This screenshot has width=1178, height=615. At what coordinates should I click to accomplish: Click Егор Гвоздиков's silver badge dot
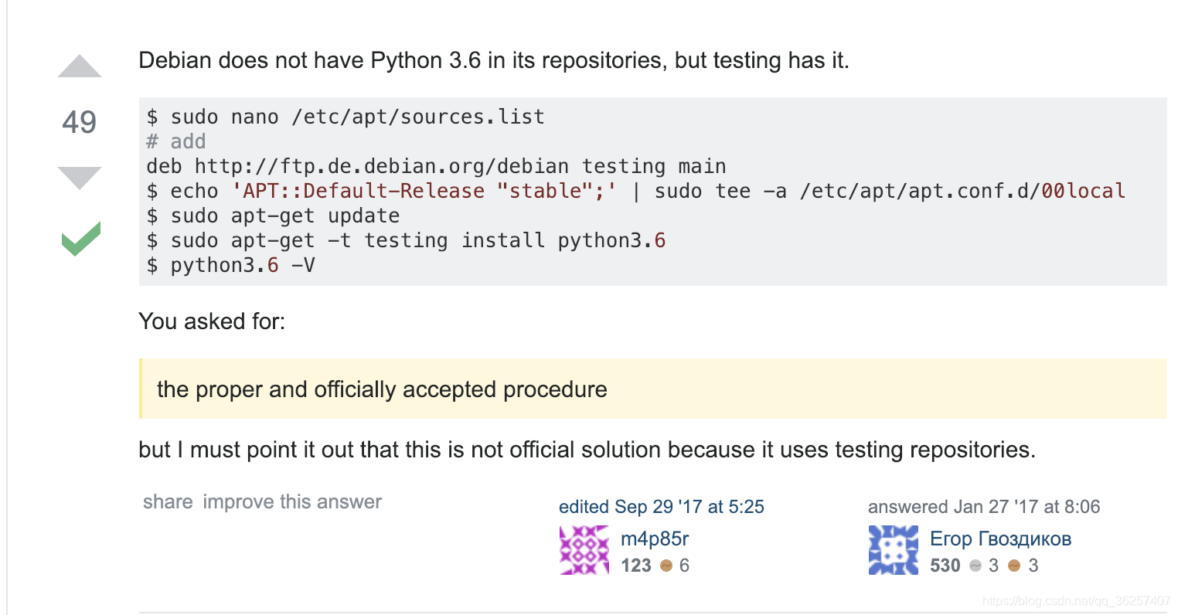tap(975, 566)
